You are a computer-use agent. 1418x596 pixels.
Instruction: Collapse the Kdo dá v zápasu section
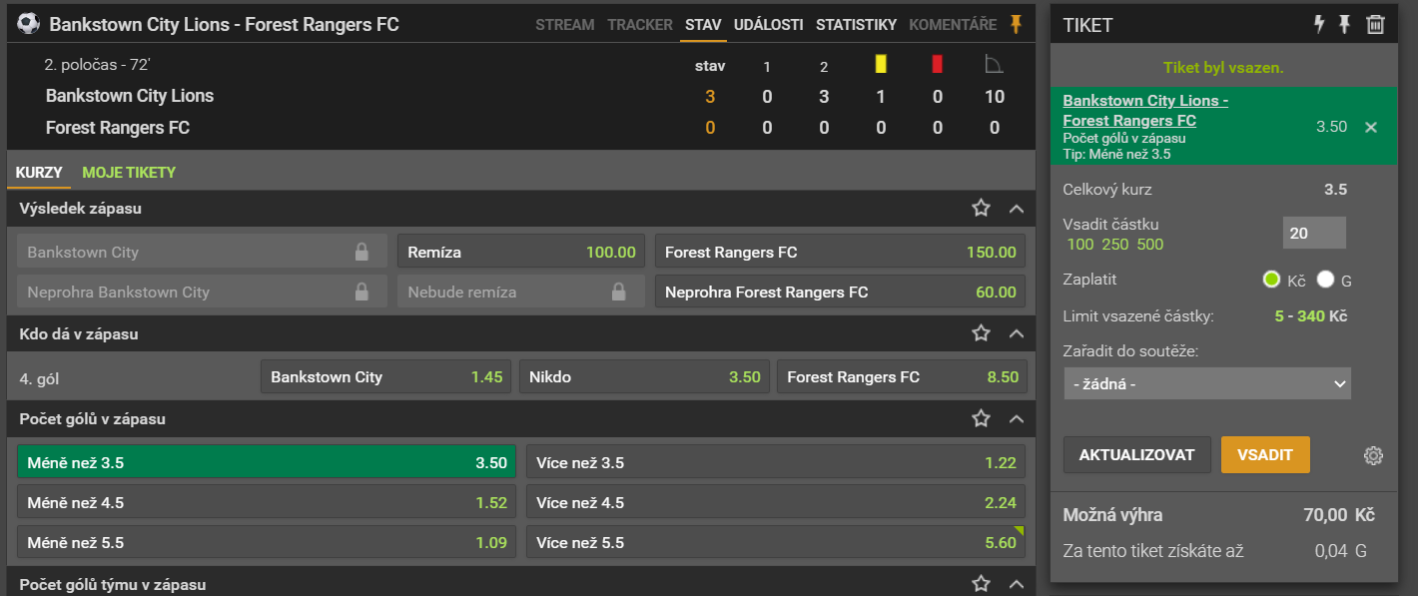point(1017,333)
